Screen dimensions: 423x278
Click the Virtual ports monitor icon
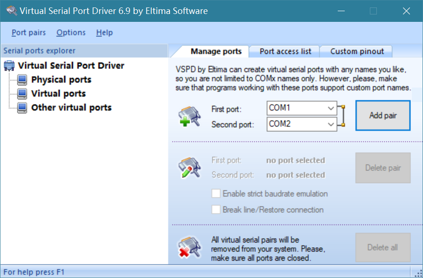point(22,94)
